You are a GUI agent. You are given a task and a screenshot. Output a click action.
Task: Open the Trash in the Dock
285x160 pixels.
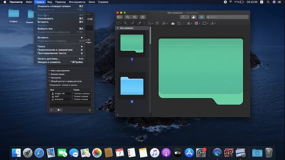click(269, 152)
